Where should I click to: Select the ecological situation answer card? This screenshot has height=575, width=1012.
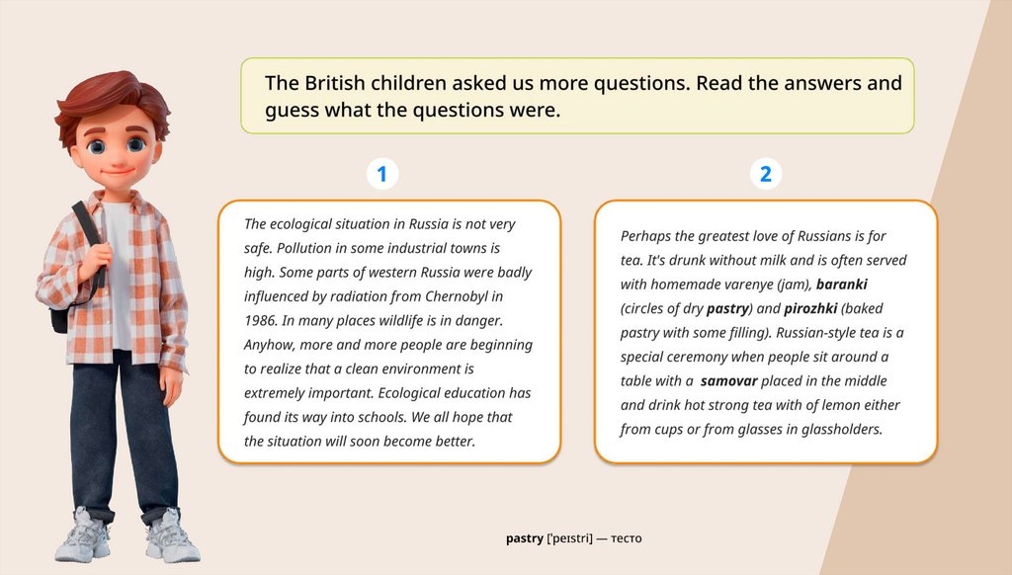coord(389,332)
